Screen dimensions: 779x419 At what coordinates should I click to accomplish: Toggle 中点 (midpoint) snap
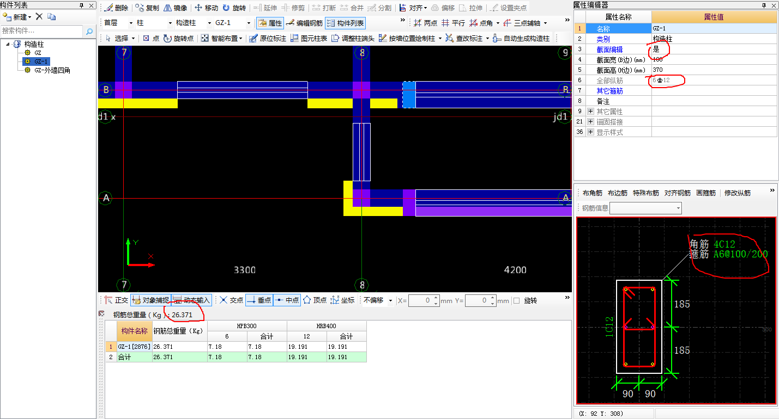pos(287,300)
